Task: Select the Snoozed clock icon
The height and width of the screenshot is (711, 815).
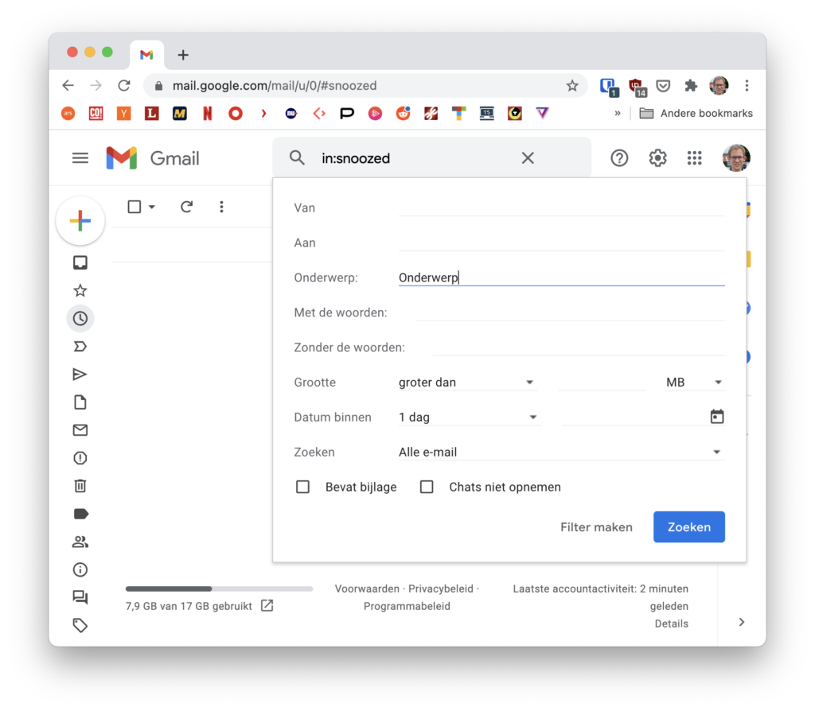Action: [80, 318]
